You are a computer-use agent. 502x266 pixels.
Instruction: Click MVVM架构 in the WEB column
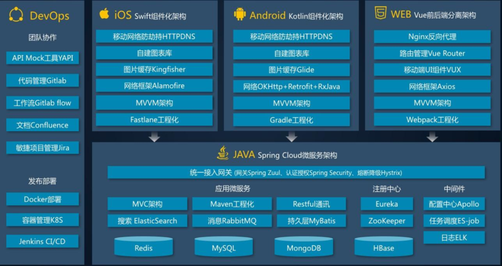coord(432,103)
